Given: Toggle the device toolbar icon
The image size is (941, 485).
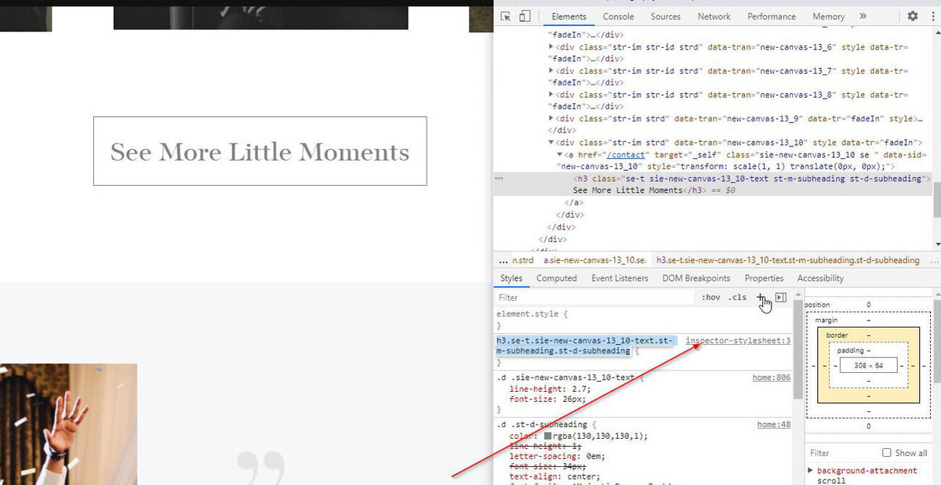Looking at the screenshot, I should pos(525,16).
